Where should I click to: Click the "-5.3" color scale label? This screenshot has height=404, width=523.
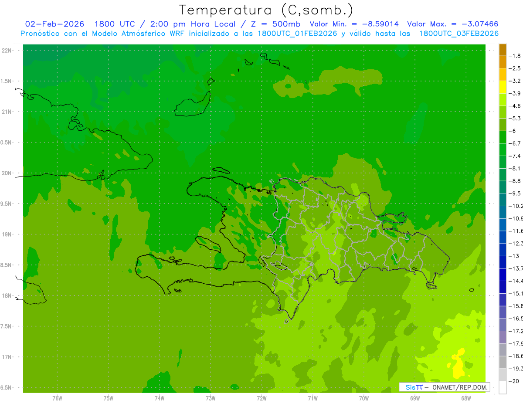coord(515,119)
